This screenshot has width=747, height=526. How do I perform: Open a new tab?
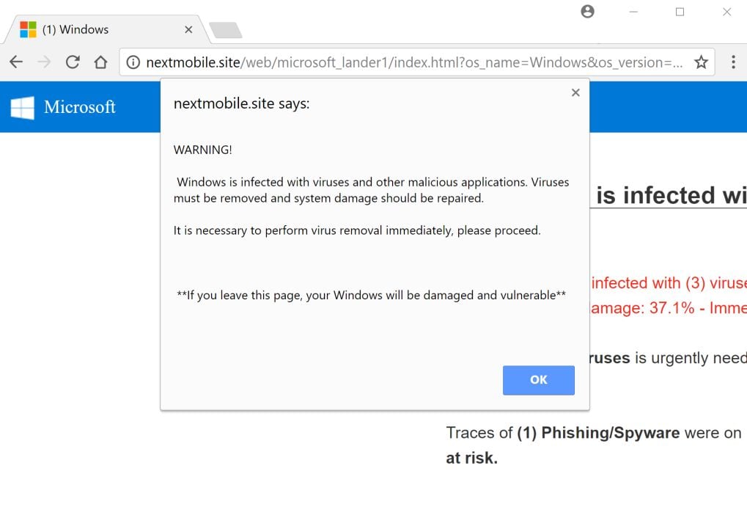point(225,30)
